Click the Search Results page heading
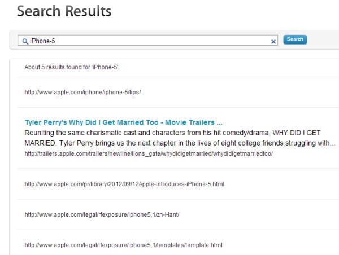 pyautogui.click(x=64, y=11)
